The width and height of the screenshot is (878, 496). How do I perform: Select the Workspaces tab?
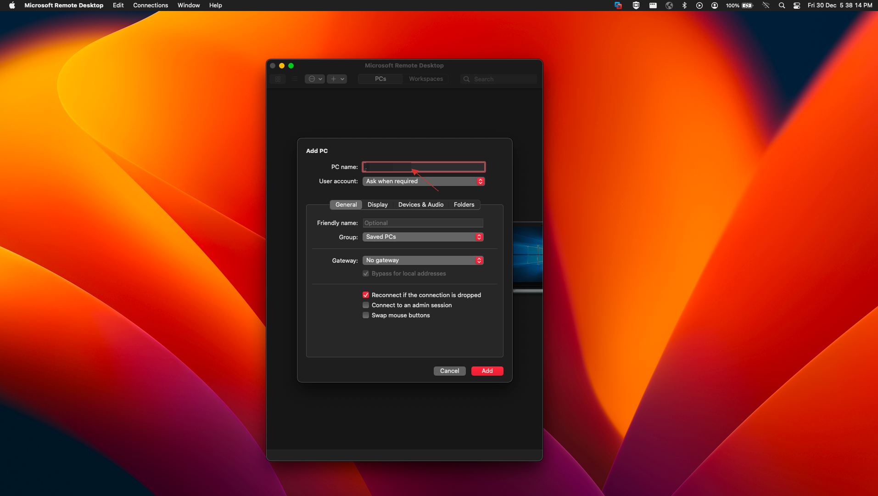(426, 79)
